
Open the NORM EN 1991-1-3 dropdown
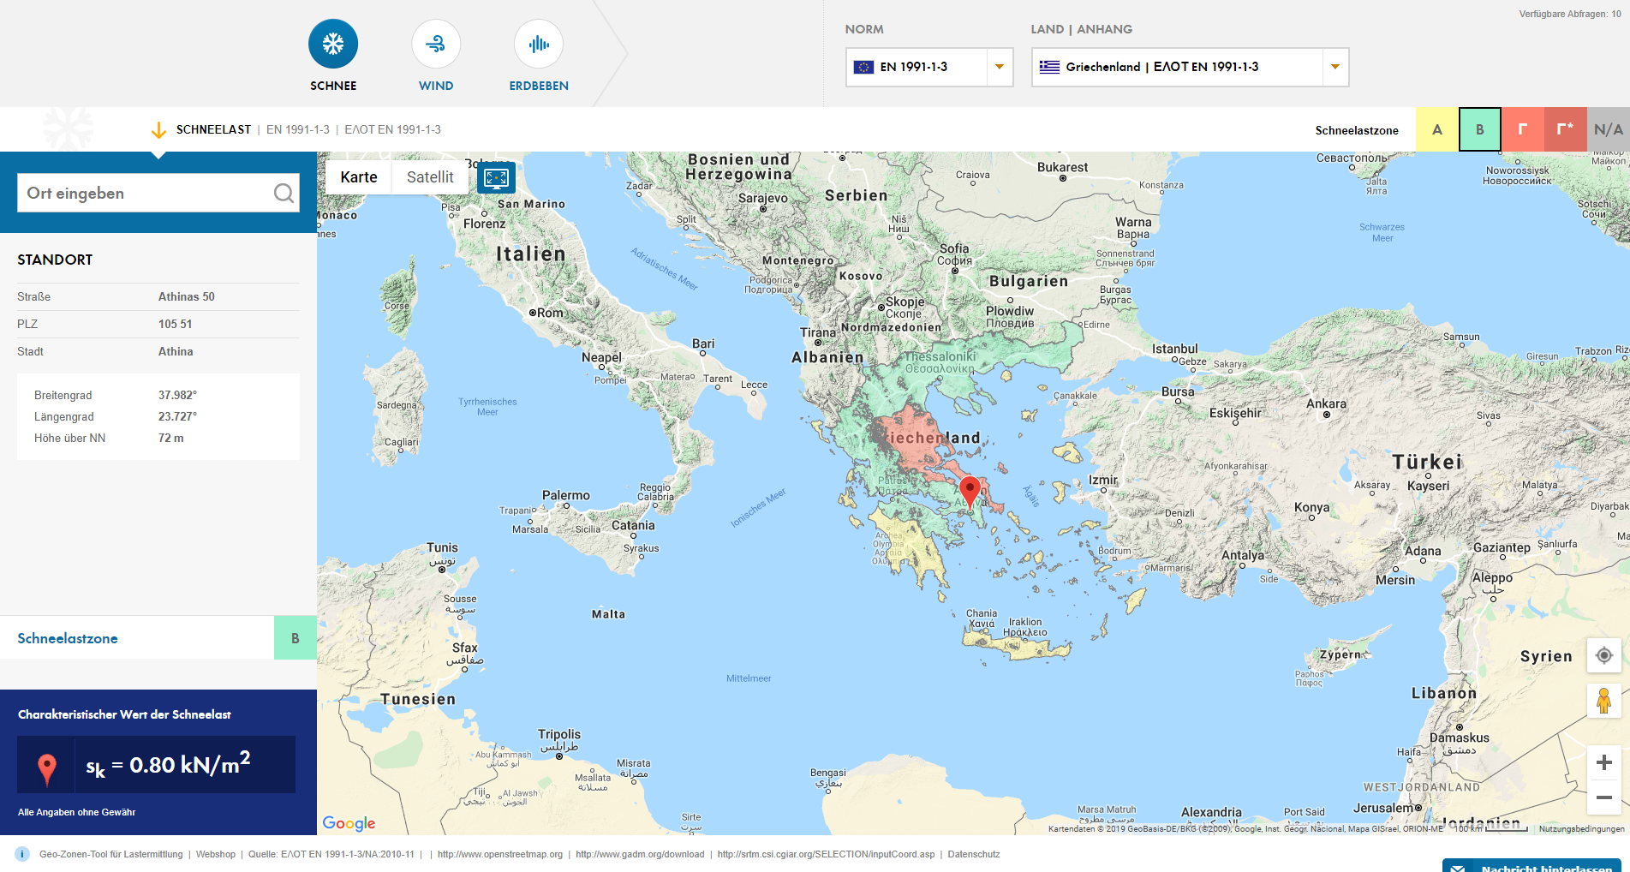[x=999, y=67]
